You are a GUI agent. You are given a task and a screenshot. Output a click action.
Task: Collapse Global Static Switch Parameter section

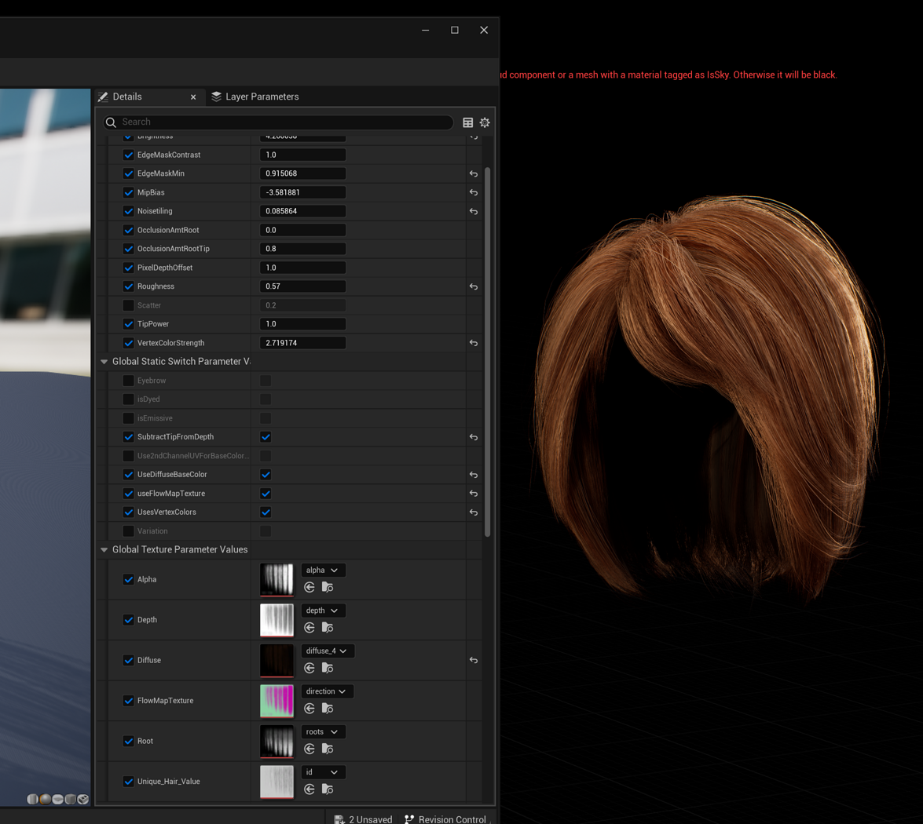(104, 362)
